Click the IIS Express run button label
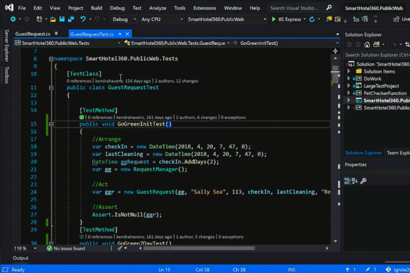 pos(290,19)
